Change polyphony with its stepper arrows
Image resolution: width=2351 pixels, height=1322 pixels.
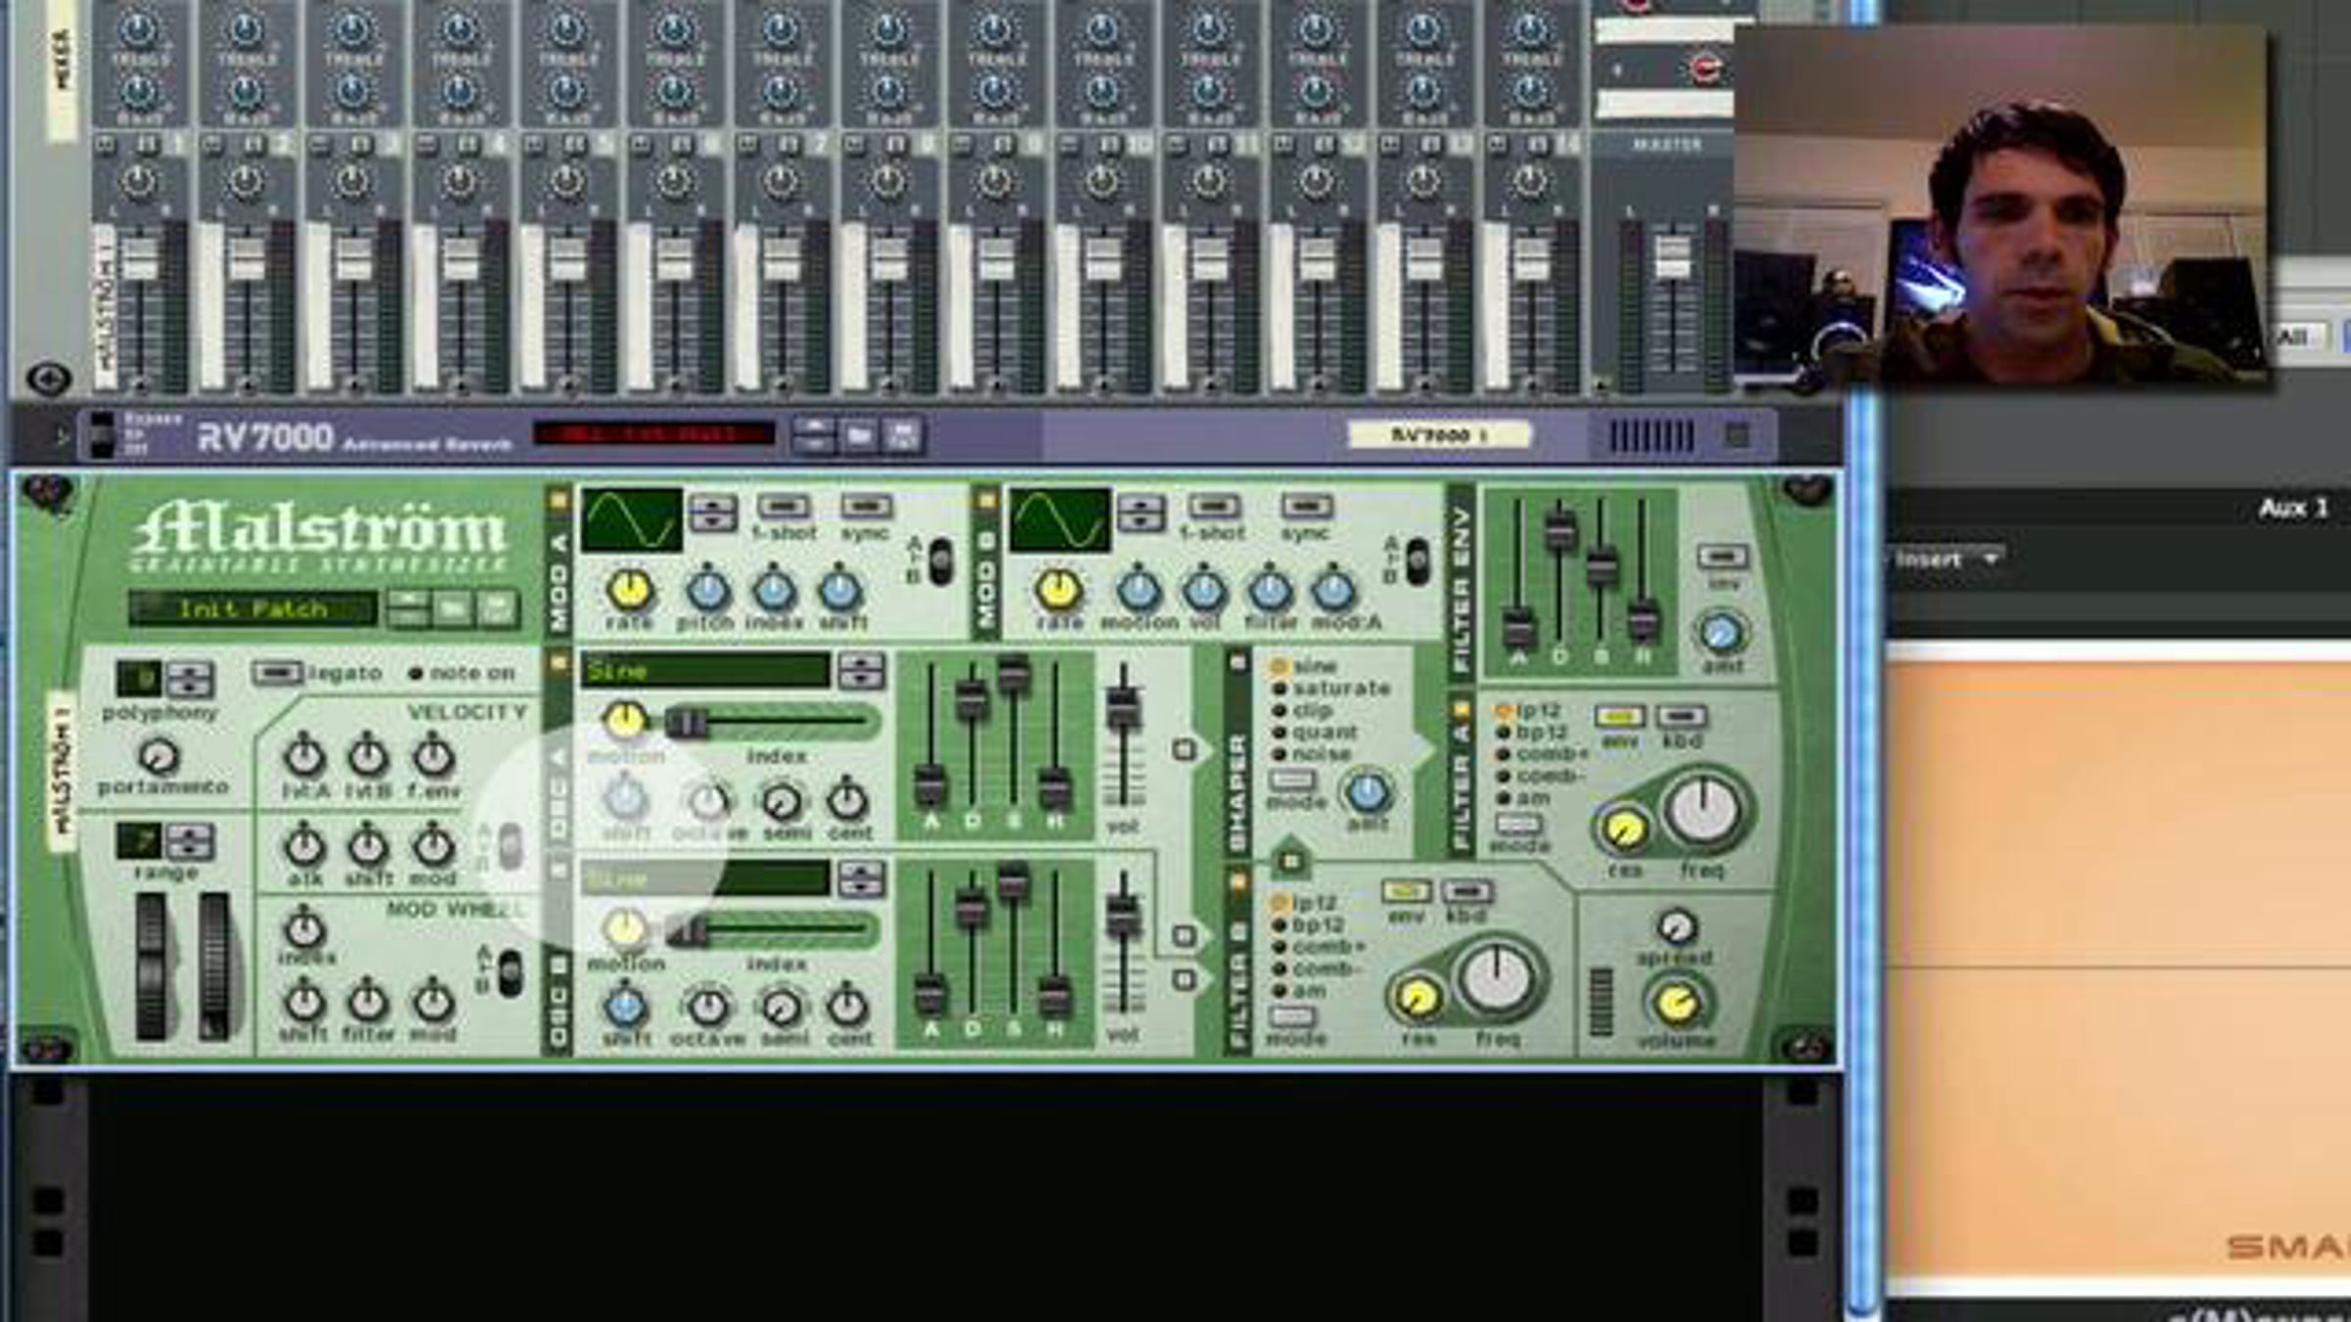(189, 679)
